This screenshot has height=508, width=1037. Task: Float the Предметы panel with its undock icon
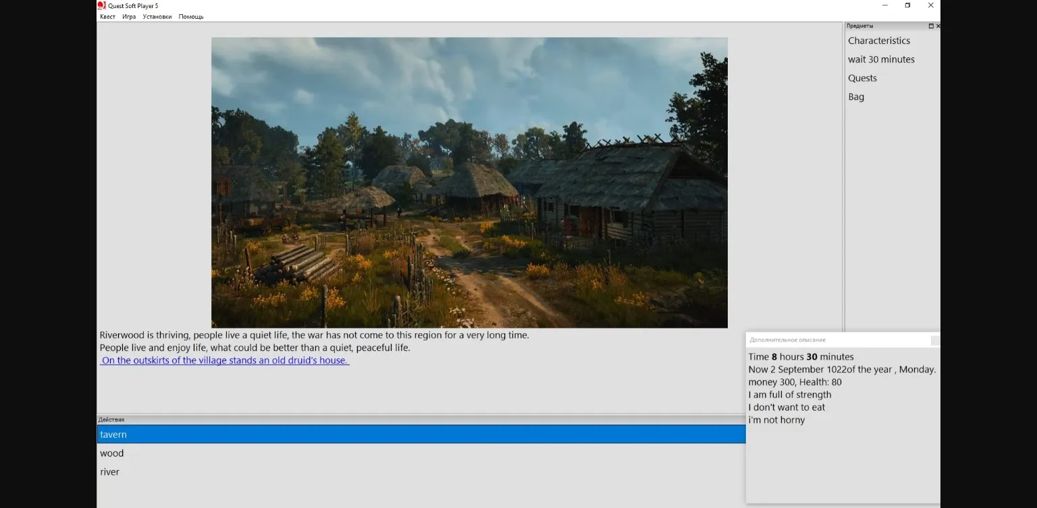(x=931, y=26)
